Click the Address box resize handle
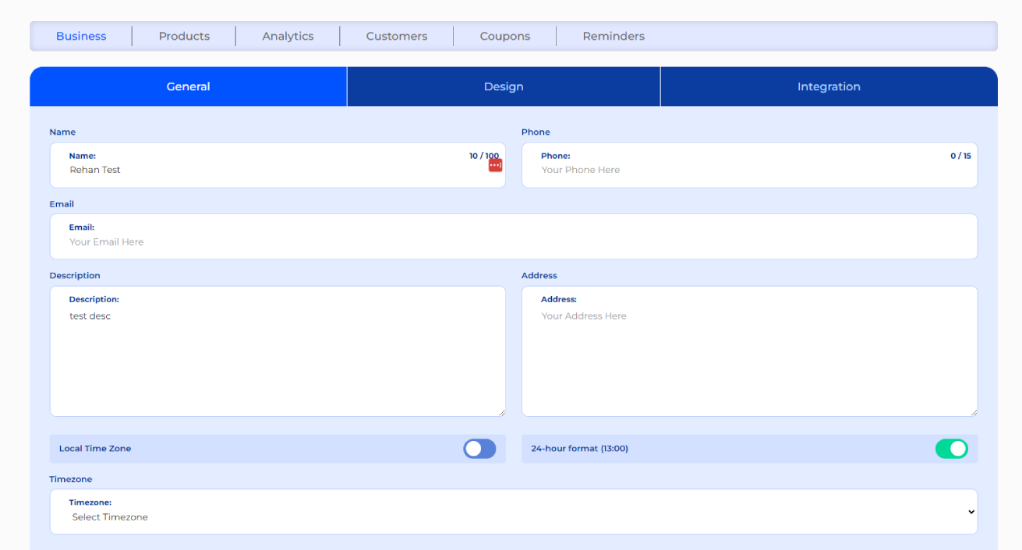The width and height of the screenshot is (1022, 550). [973, 412]
